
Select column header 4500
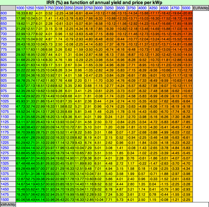click(165, 8)
